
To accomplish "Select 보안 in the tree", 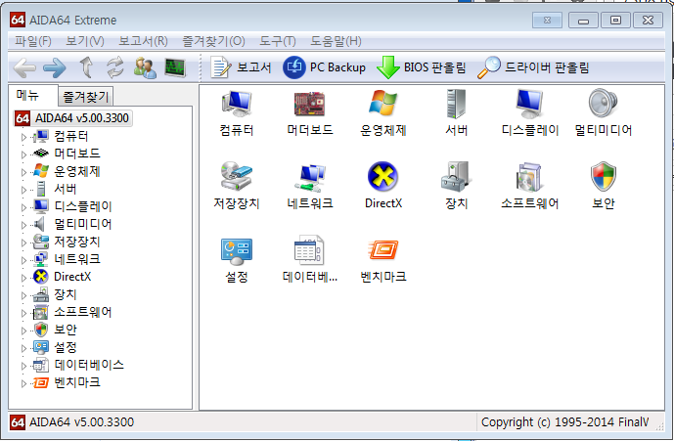I will [66, 330].
